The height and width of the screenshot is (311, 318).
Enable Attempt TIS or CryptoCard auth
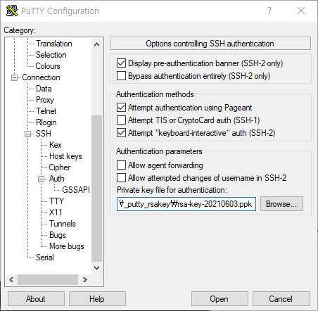[x=121, y=120]
